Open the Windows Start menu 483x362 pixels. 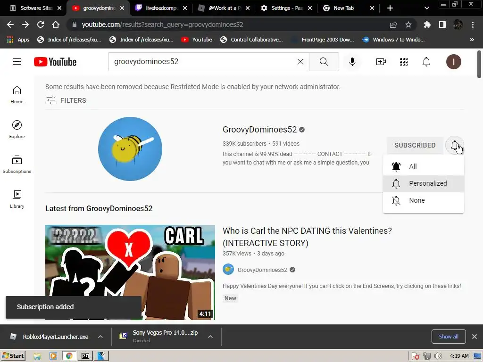pos(13,356)
